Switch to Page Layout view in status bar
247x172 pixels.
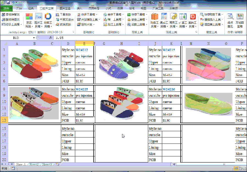click(240, 168)
